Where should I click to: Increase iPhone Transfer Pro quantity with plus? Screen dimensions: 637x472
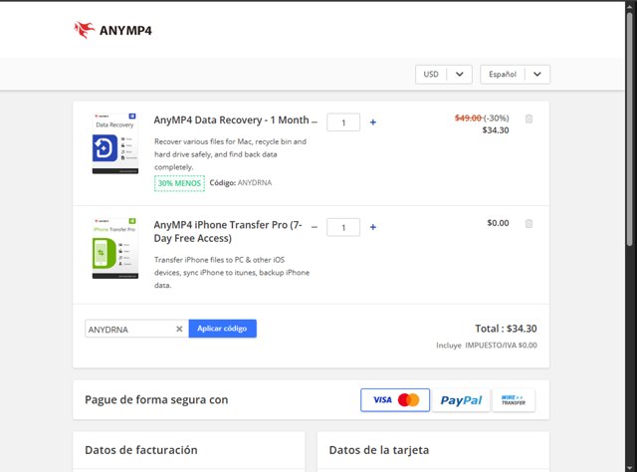coord(373,227)
